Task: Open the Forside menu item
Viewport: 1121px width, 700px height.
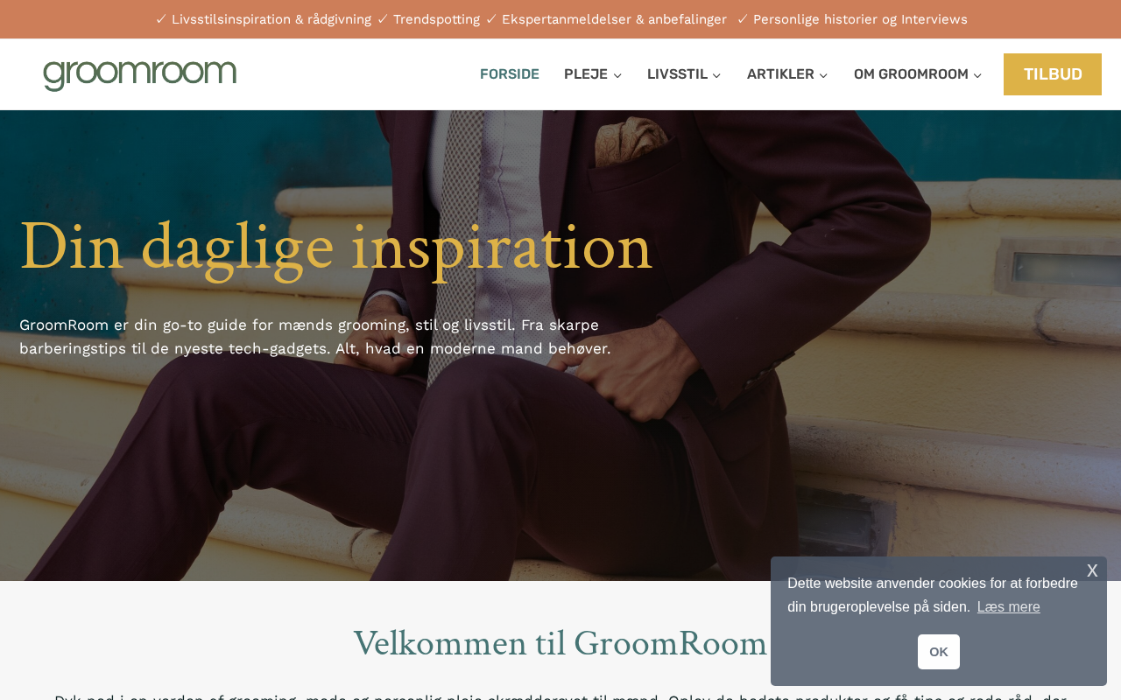Action: (510, 74)
